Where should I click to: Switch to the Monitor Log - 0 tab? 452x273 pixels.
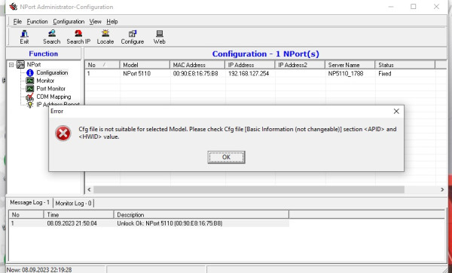74,203
